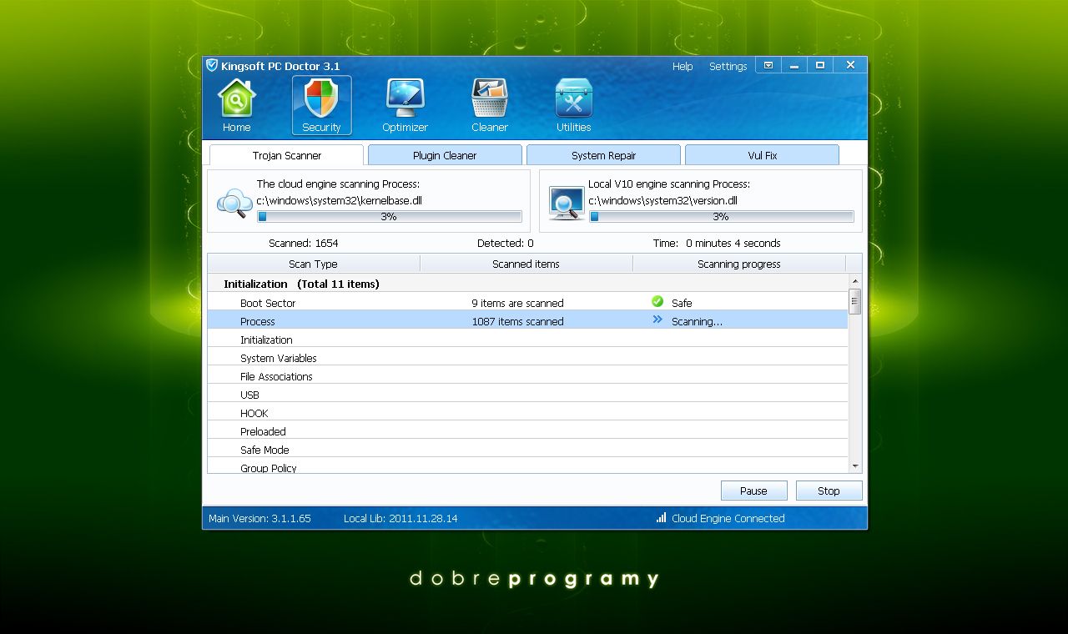Select the Initialization (Total 11 items) group
This screenshot has height=634, width=1068.
point(528,284)
